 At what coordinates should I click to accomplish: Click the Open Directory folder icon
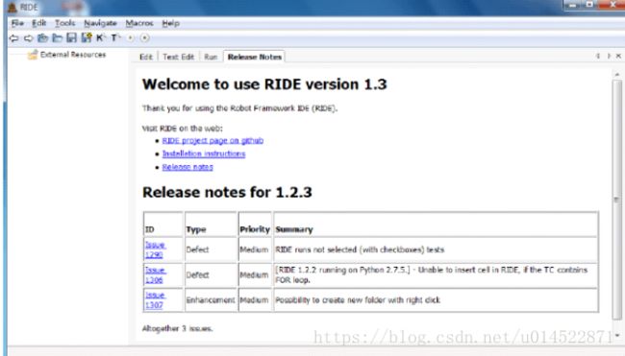coord(57,37)
